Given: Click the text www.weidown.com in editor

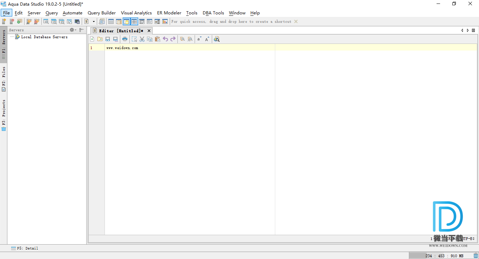Looking at the screenshot, I should coord(122,48).
